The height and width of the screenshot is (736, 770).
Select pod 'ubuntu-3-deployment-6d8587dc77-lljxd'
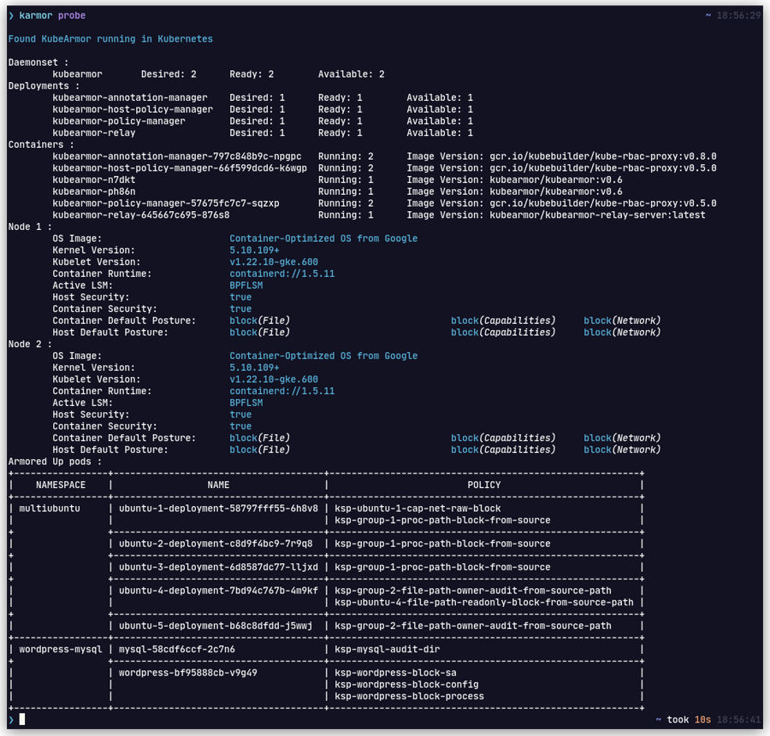coord(218,567)
